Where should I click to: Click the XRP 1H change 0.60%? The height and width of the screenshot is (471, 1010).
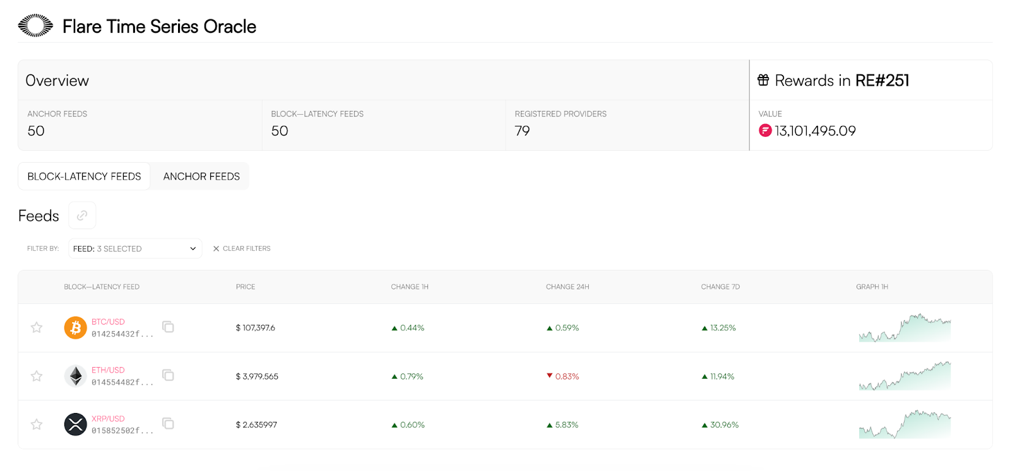pyautogui.click(x=408, y=425)
